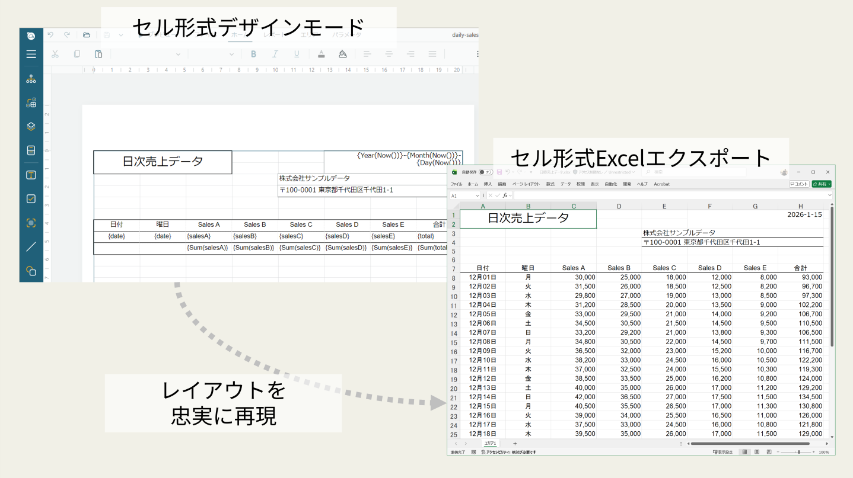Open the font size dropdown
The width and height of the screenshot is (853, 478).
tap(214, 54)
